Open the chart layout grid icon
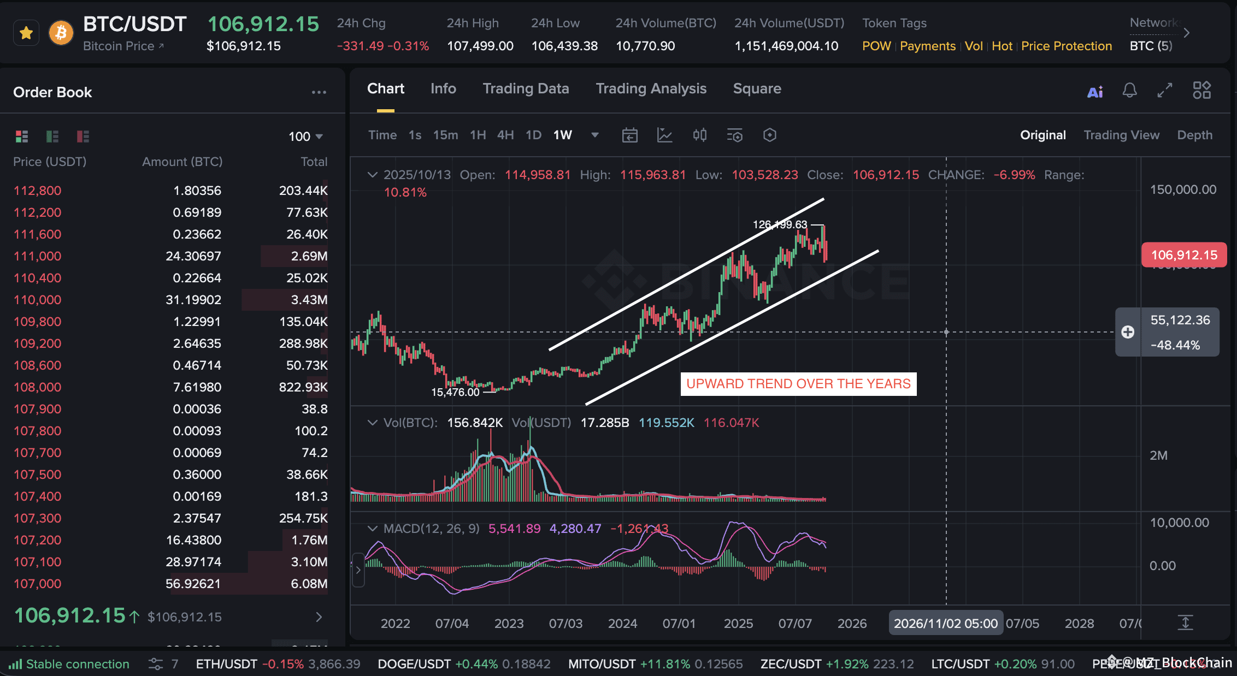 click(1201, 91)
